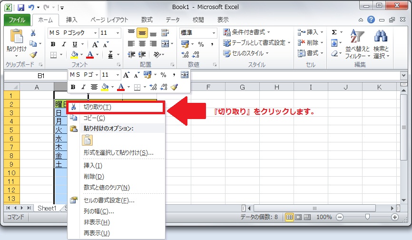
Task: Switch to ページ レイアウト tab
Action: [x=109, y=20]
